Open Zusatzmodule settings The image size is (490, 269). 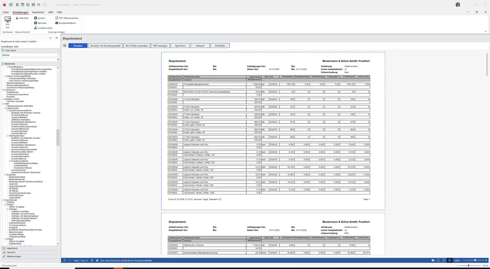click(x=43, y=28)
